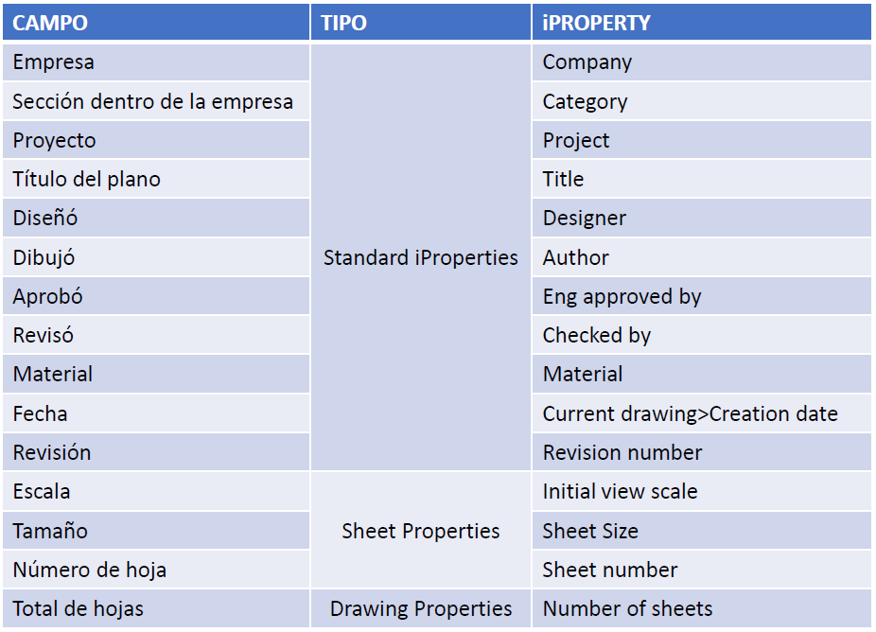876x632 pixels.
Task: Select the 'Revision number' cell
Action: point(622,452)
